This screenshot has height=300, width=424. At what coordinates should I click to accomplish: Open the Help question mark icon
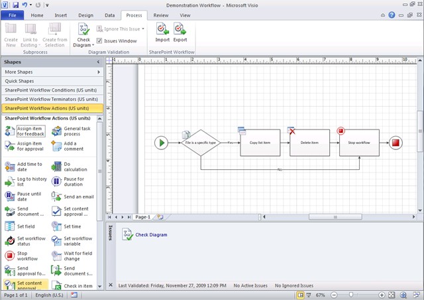point(392,15)
